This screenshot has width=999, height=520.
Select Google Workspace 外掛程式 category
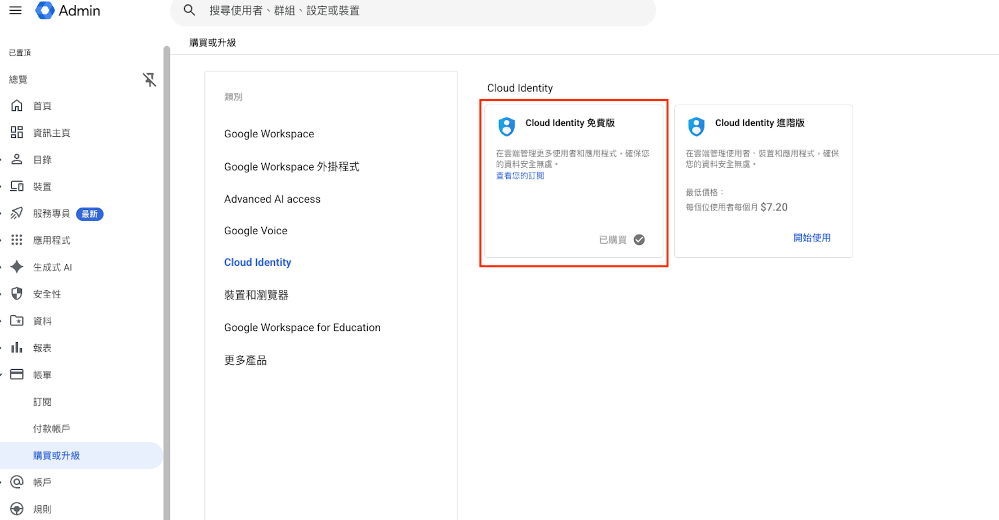292,167
